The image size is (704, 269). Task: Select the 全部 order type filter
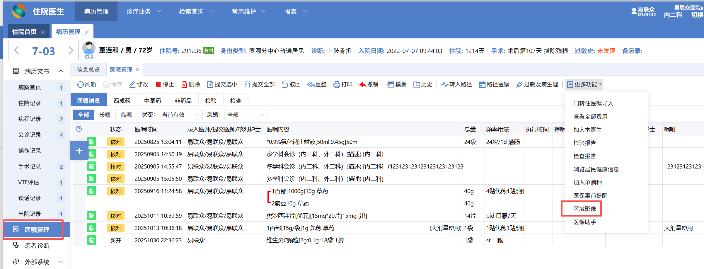click(x=83, y=115)
